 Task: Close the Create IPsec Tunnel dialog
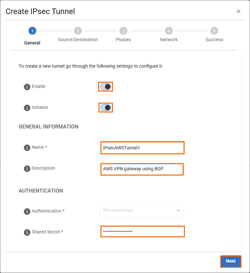[x=239, y=11]
